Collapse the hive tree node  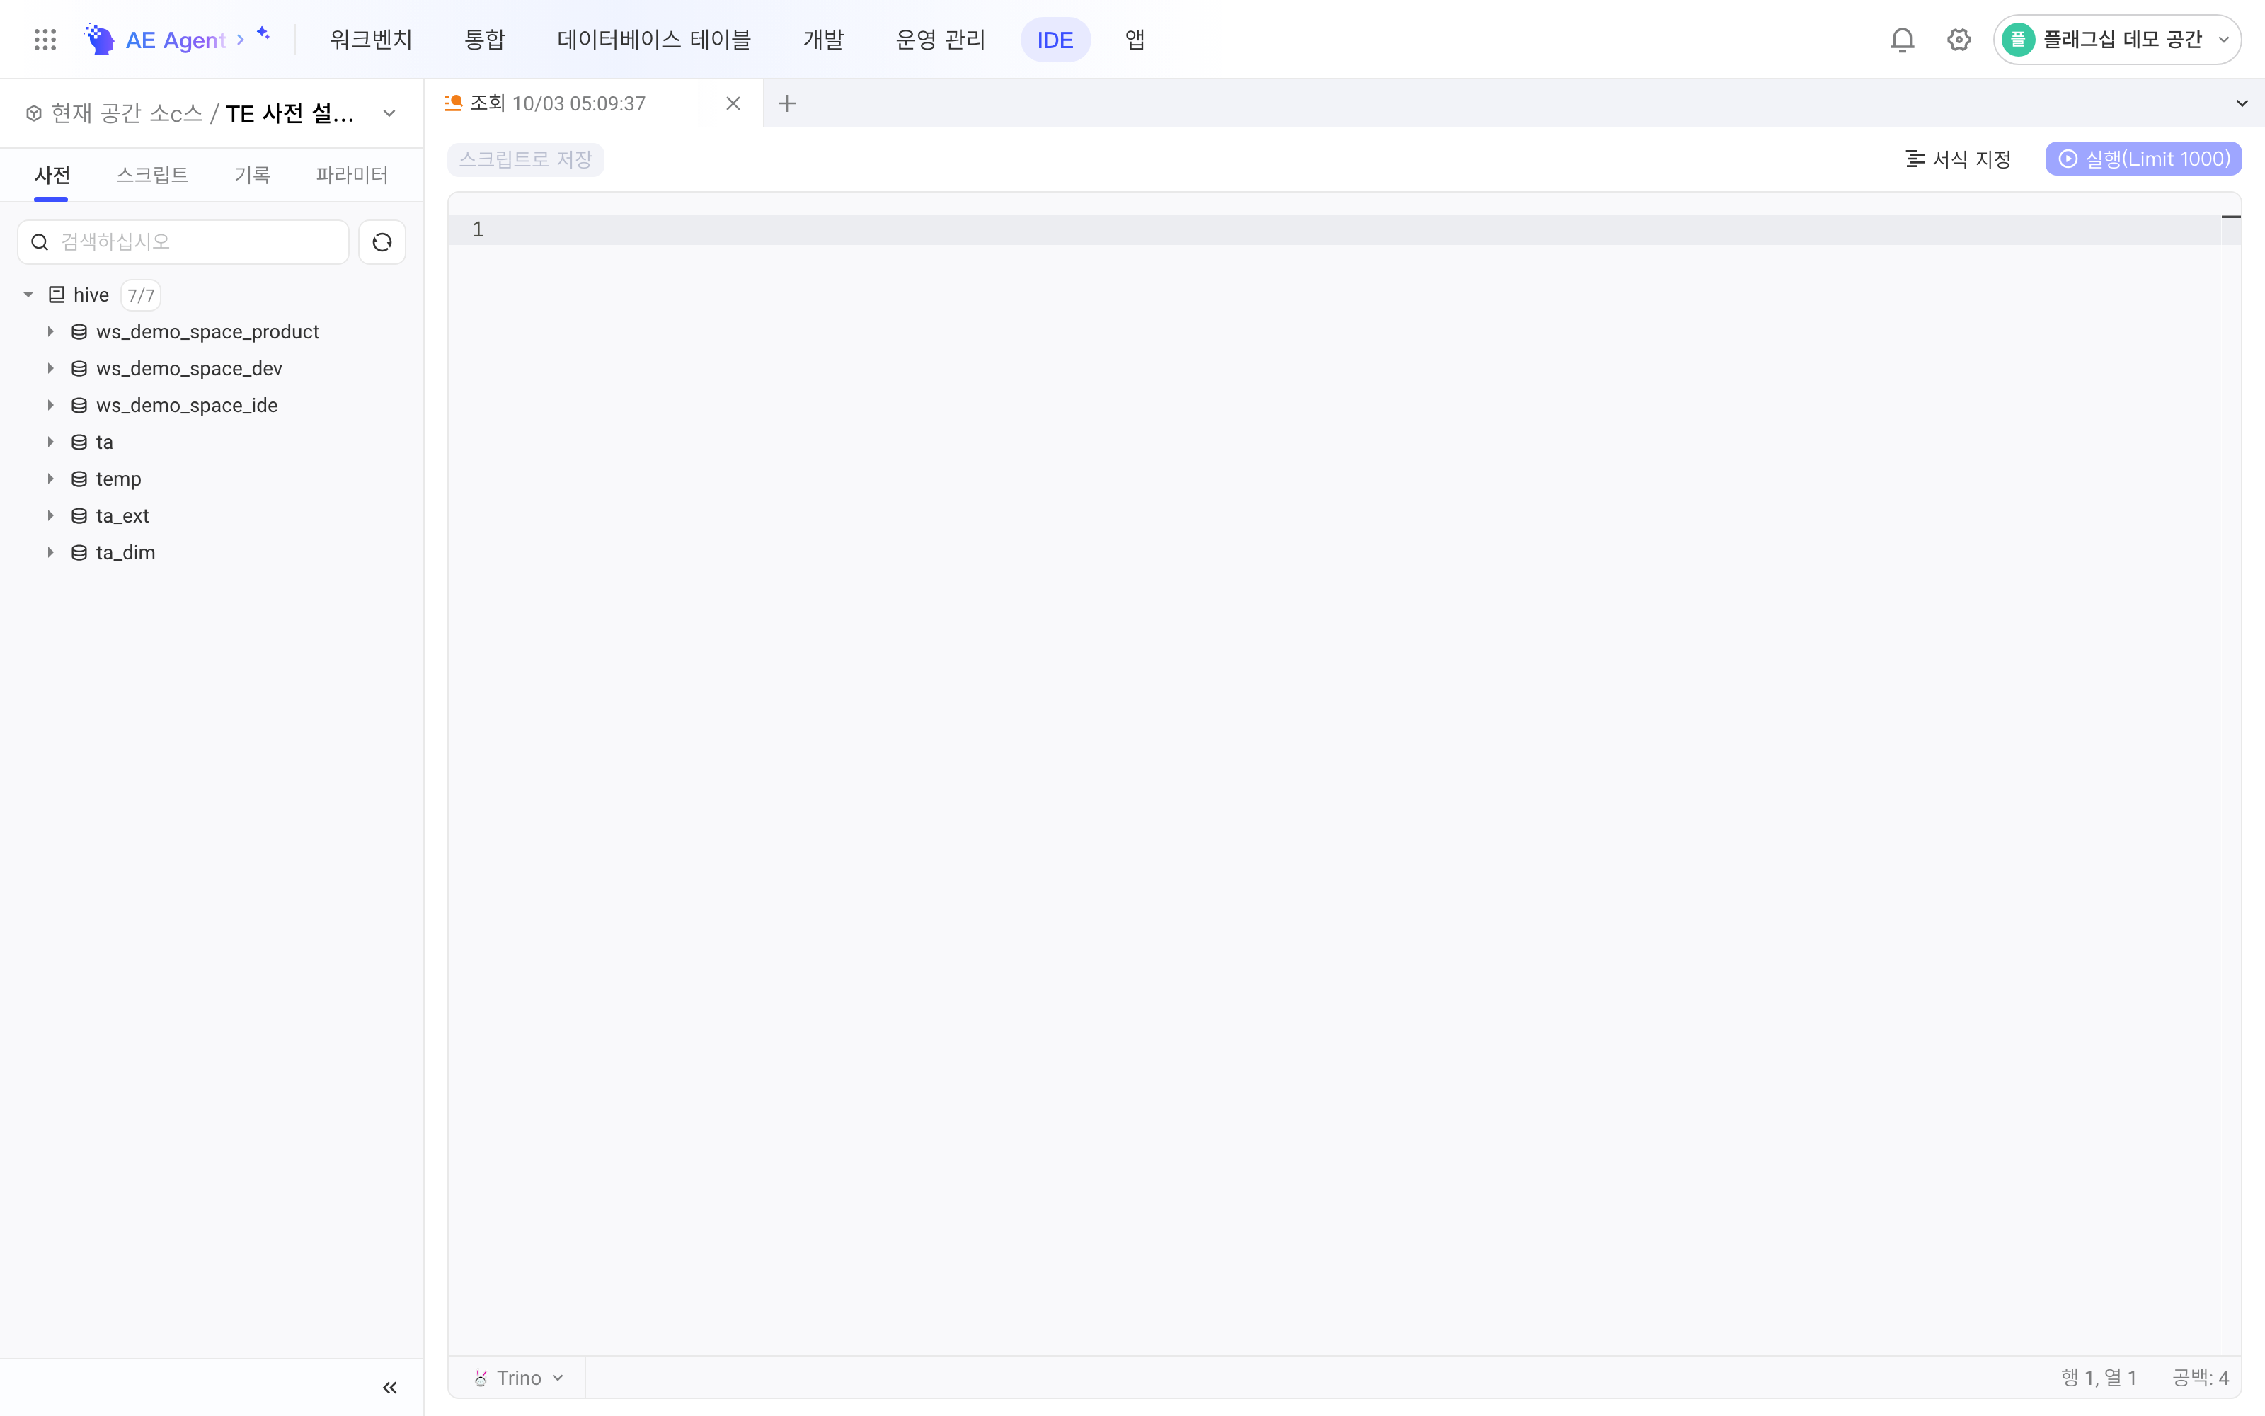coord(28,295)
